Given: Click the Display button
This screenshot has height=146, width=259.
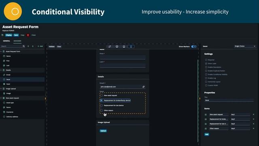Looking at the screenshot, I should point(8,35).
